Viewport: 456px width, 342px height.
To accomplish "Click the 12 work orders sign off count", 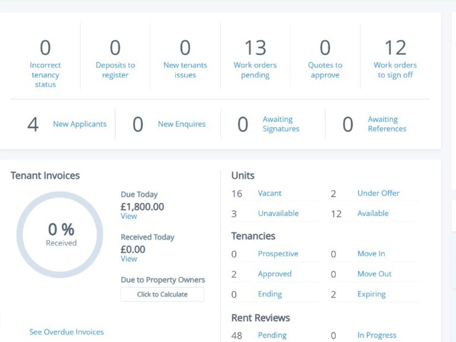I will 395,48.
